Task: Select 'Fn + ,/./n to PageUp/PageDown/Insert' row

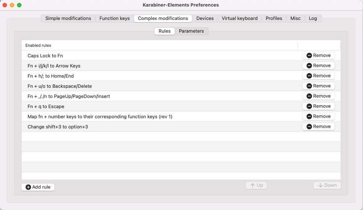Action: click(181, 96)
